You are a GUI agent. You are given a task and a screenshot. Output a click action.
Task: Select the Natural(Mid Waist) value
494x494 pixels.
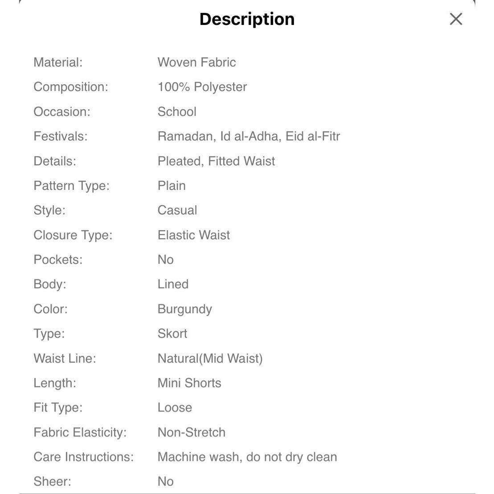click(x=210, y=358)
